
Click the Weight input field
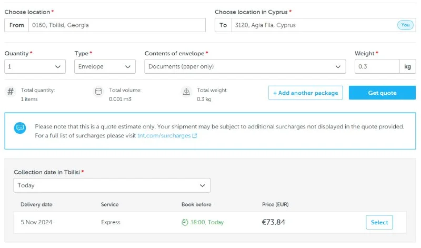pyautogui.click(x=377, y=66)
